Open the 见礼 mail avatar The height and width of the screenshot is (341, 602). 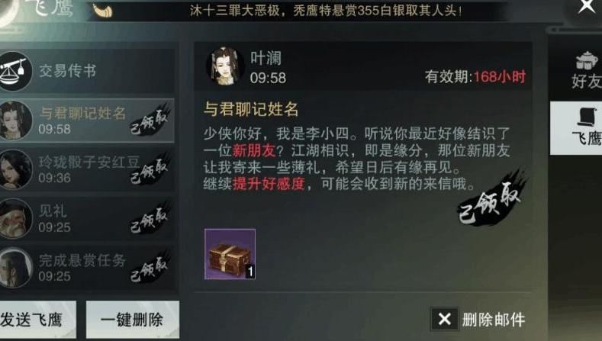14,218
